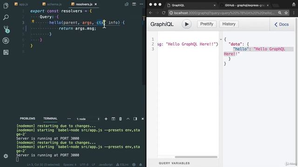Click the Ln 3, Col 32 status bar entry

tap(43, 165)
